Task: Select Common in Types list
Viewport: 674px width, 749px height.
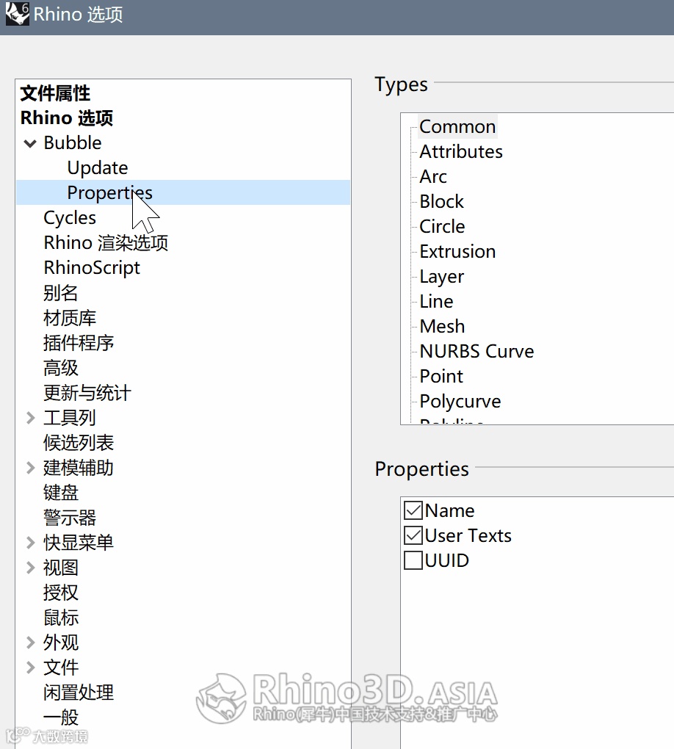Action: tap(457, 126)
